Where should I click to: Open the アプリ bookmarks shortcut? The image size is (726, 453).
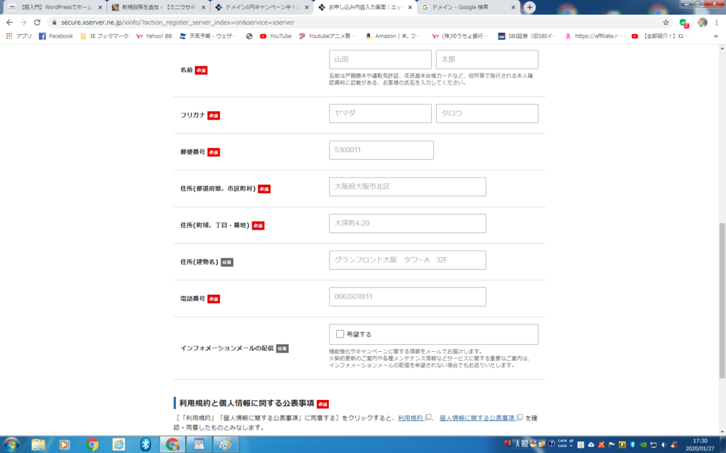(19, 36)
